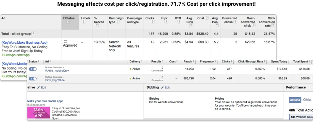The width and height of the screenshot is (313, 129).
Task: Open help icon beside Ad in Facebook table
Action: coord(50,62)
